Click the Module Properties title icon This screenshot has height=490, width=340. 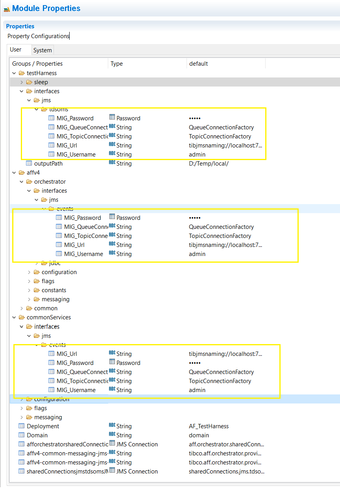click(6, 9)
